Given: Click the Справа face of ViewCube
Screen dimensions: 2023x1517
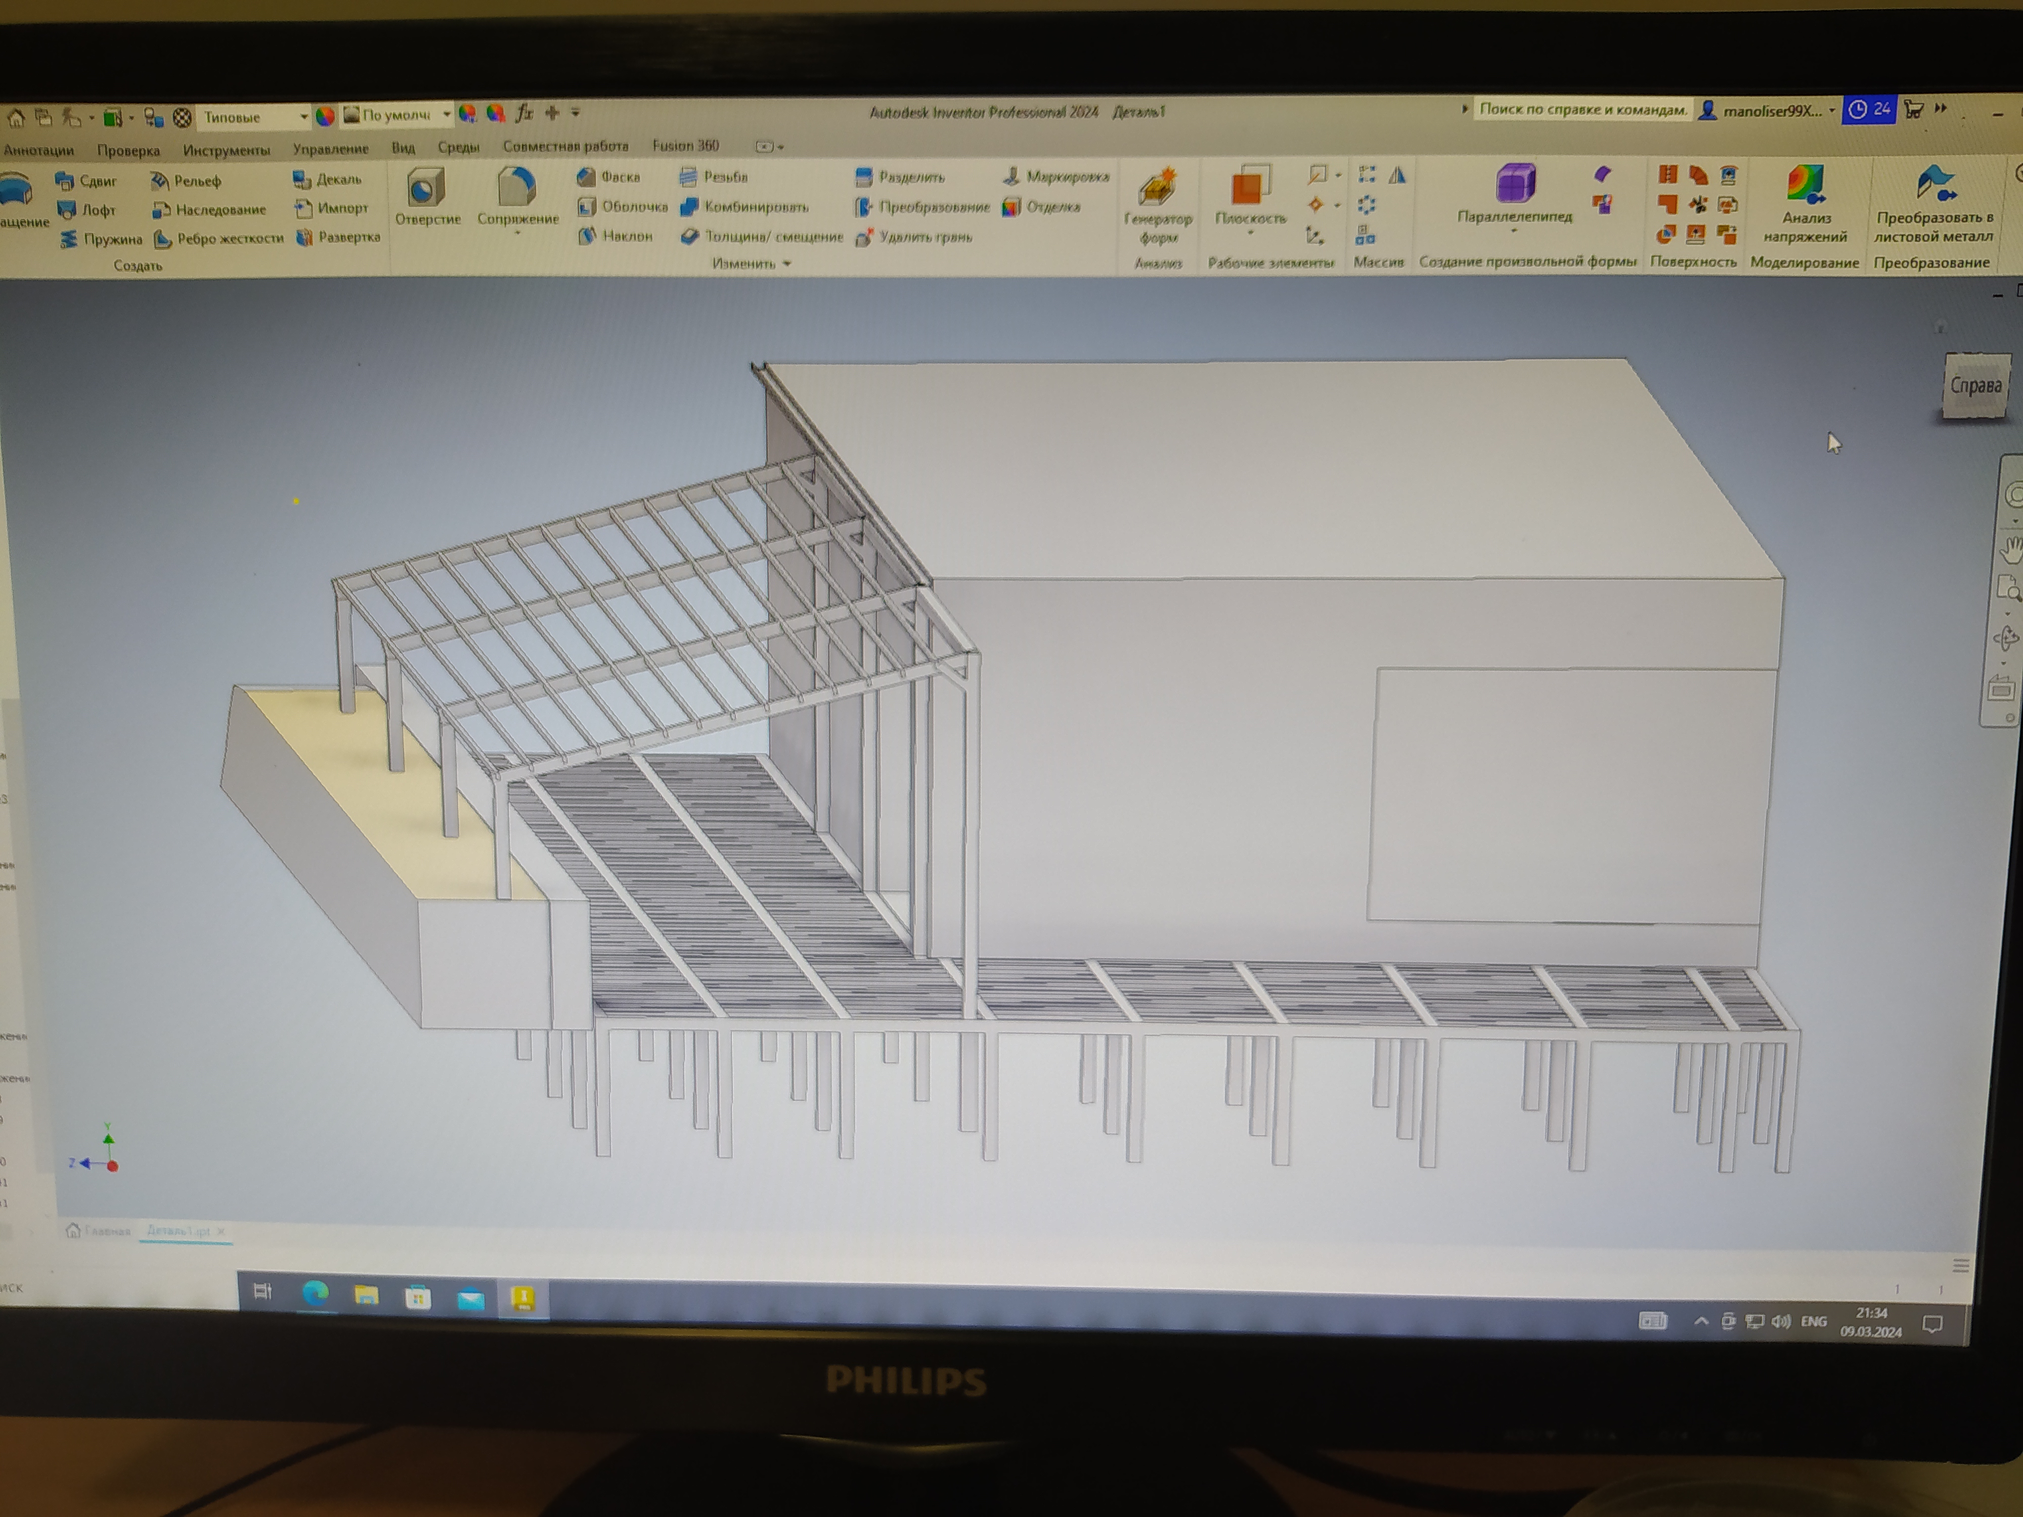Looking at the screenshot, I should pos(1975,385).
